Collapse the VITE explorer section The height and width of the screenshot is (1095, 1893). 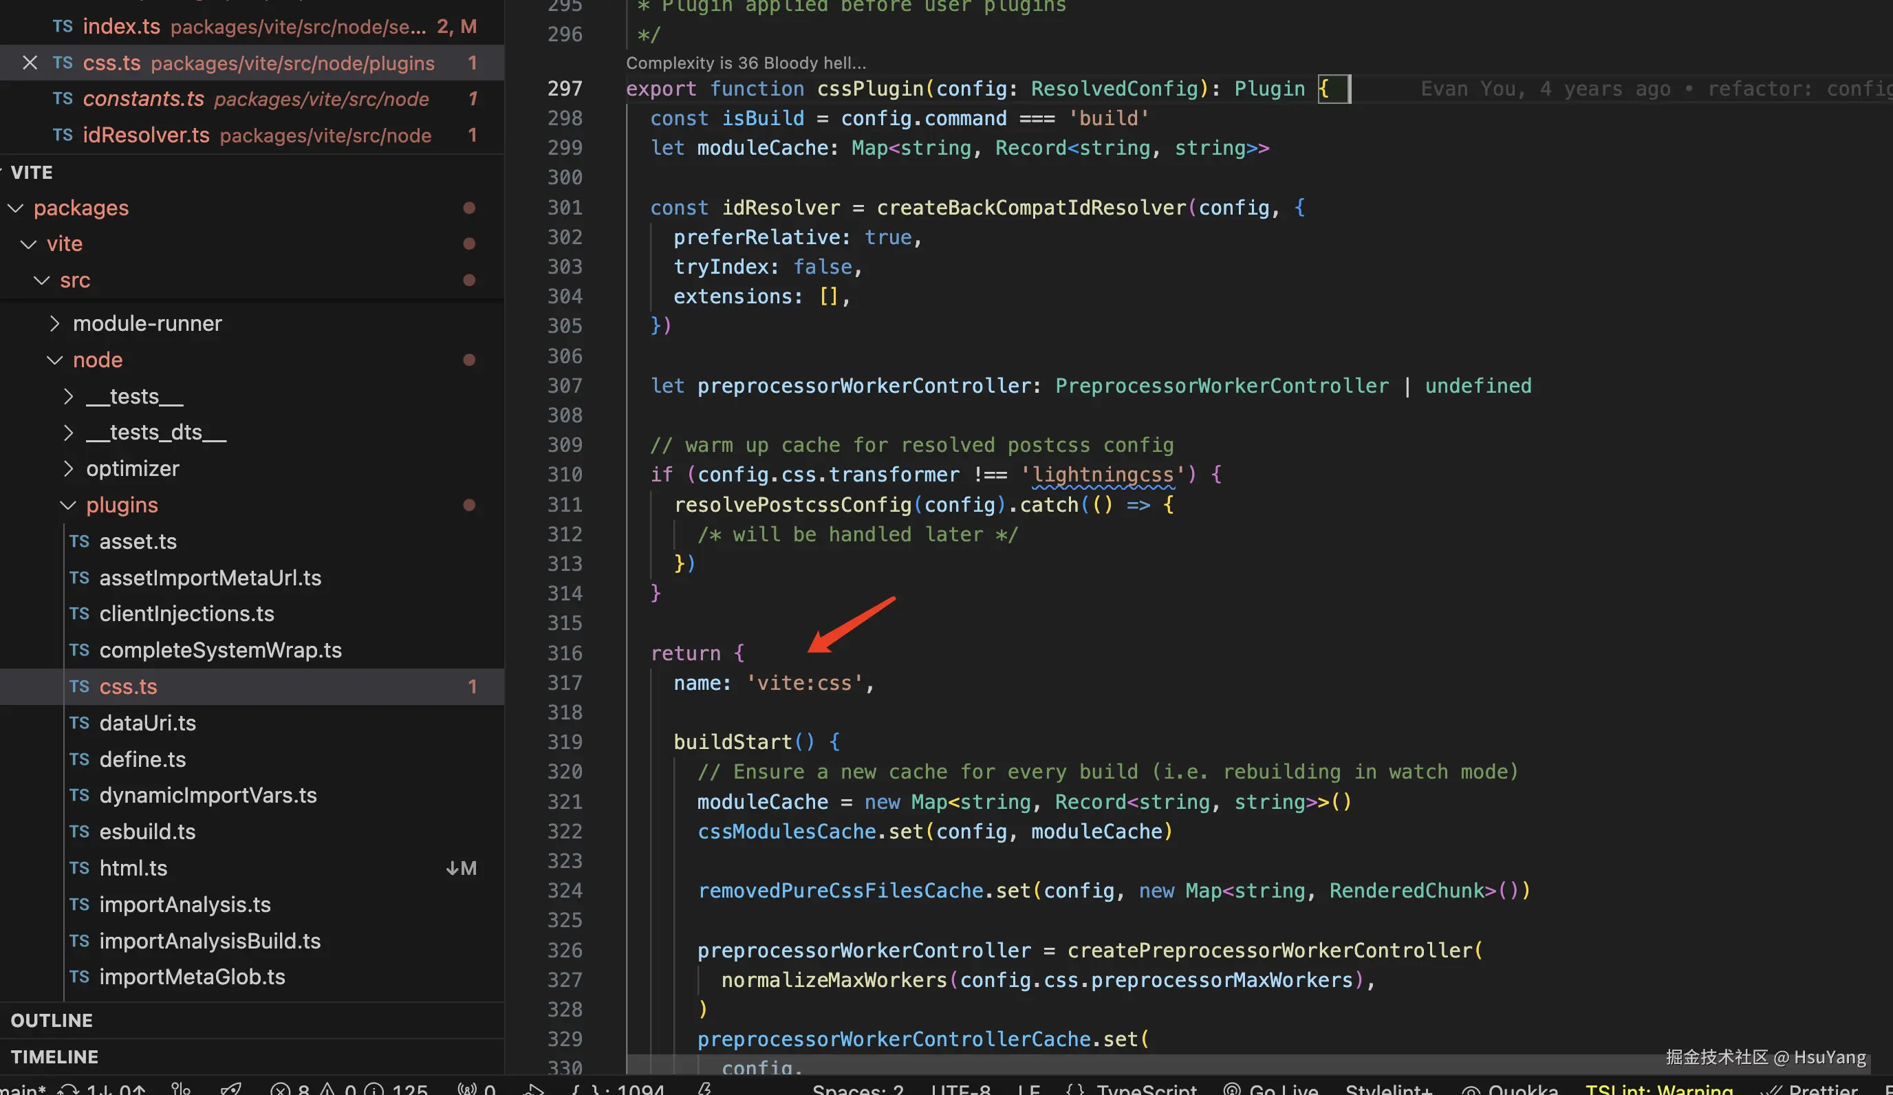[32, 173]
